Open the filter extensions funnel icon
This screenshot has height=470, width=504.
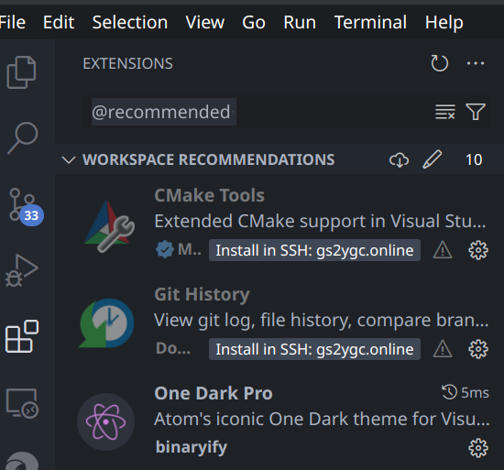click(476, 112)
